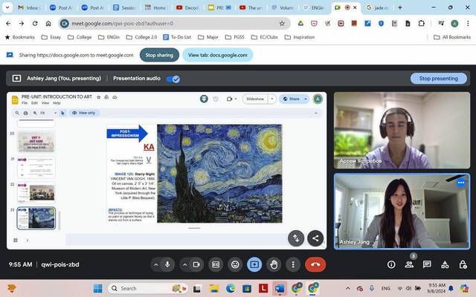
Task: Select slide 20 thumbnail
Action: tap(36, 142)
